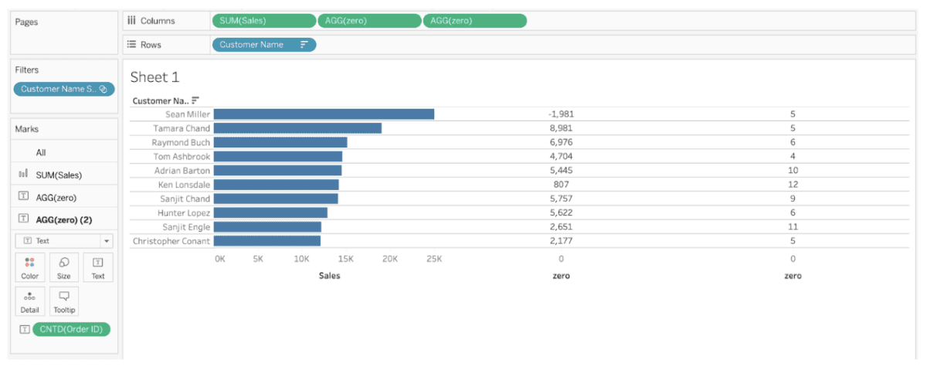Image resolution: width=927 pixels, height=377 pixels.
Task: Click the Detail marks card button
Action: coord(29,301)
